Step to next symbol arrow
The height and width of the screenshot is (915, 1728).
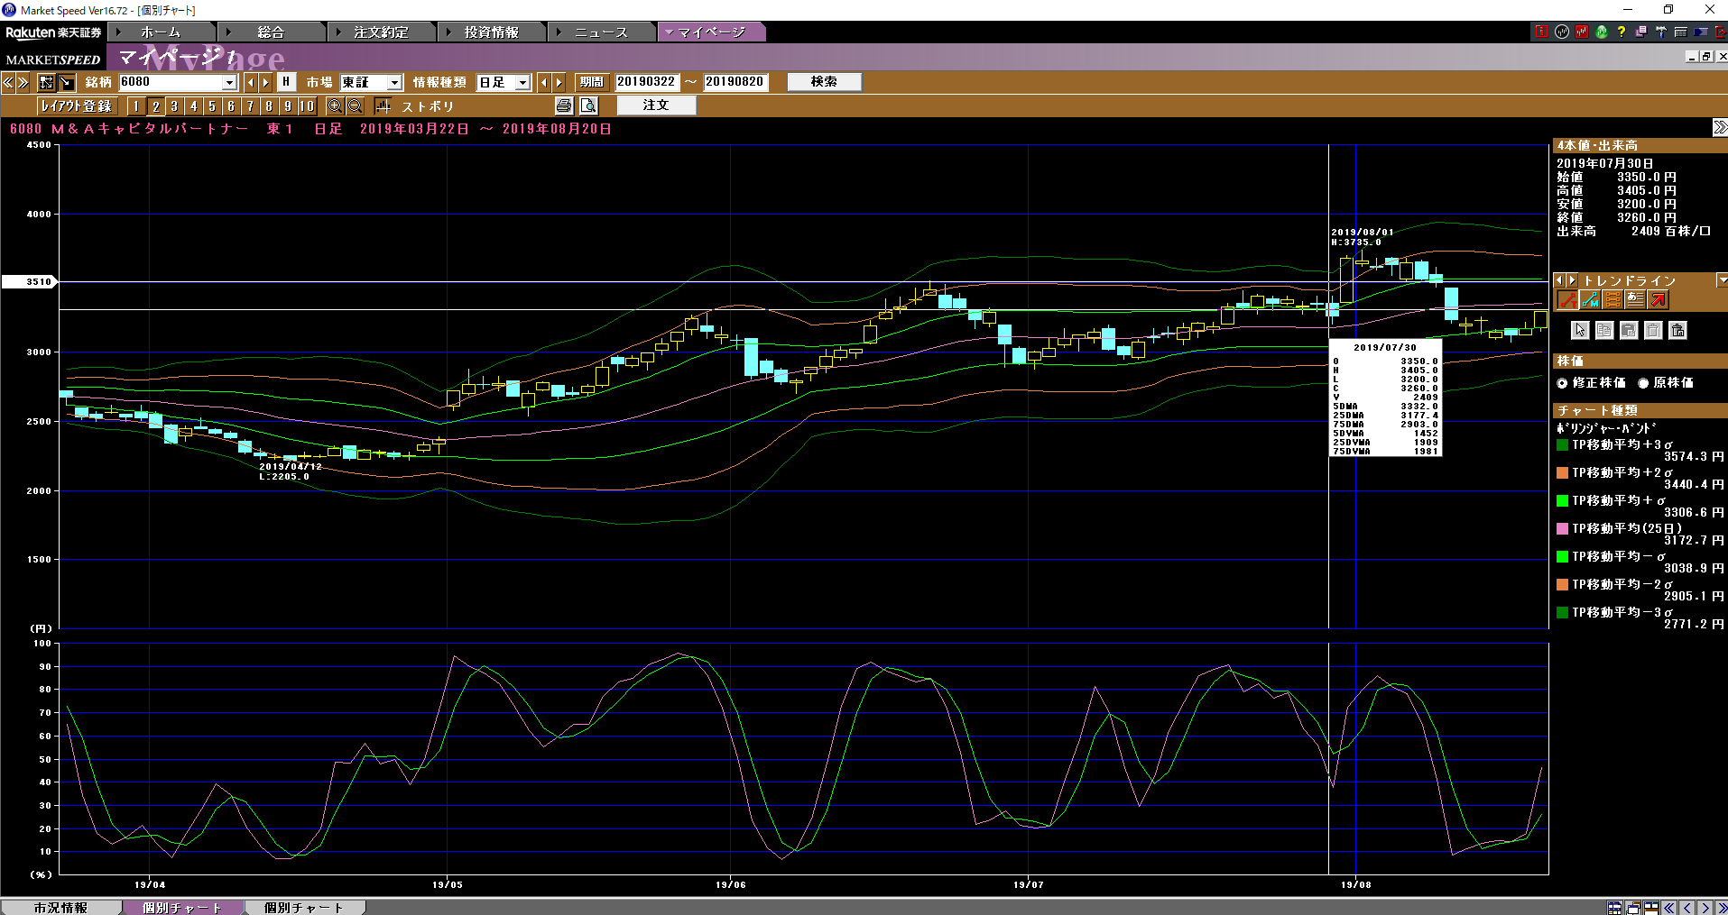point(265,82)
